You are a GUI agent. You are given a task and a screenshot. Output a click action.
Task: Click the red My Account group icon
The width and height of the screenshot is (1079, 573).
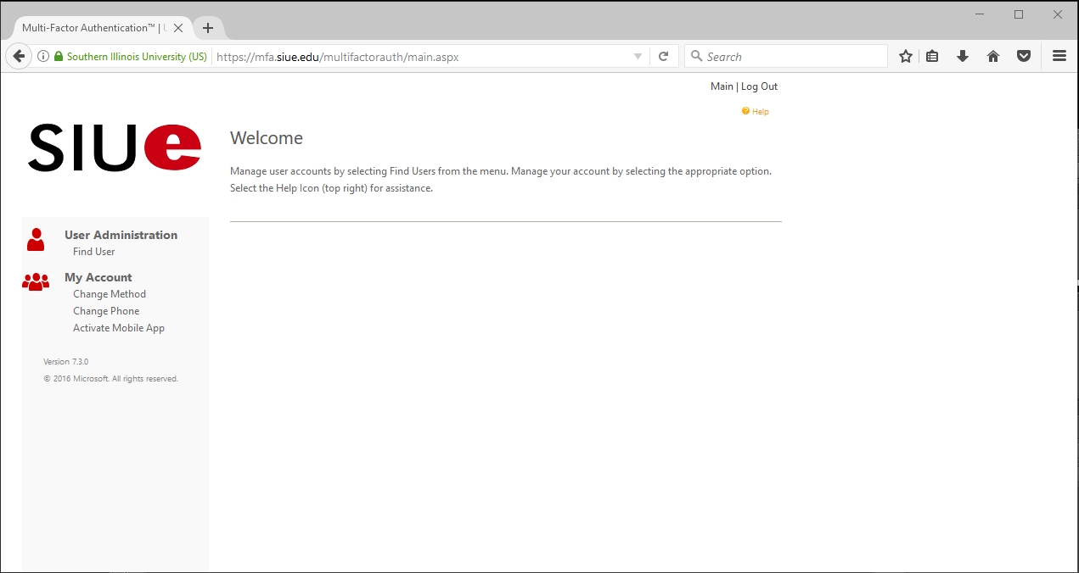coord(36,282)
